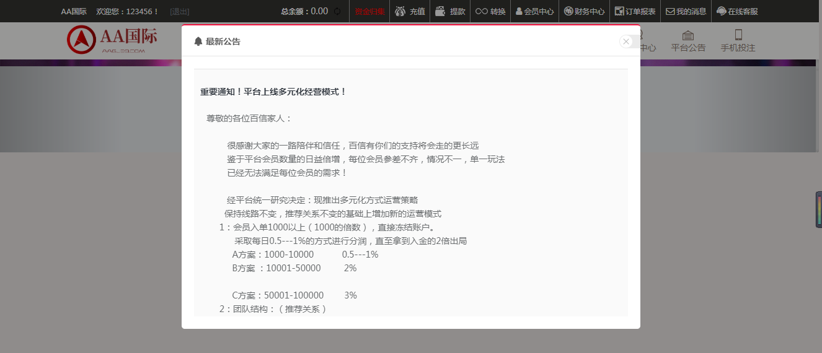Open 平台公告 platform announcements
Image resolution: width=822 pixels, height=353 pixels.
[688, 41]
